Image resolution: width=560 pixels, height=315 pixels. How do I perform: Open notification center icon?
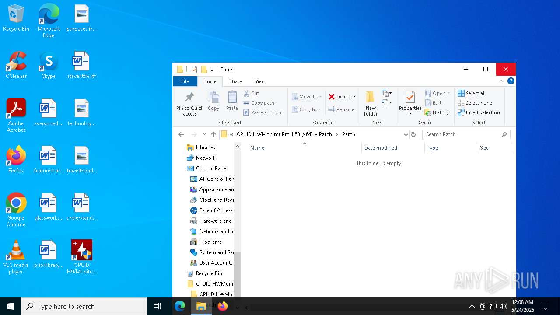(546, 306)
